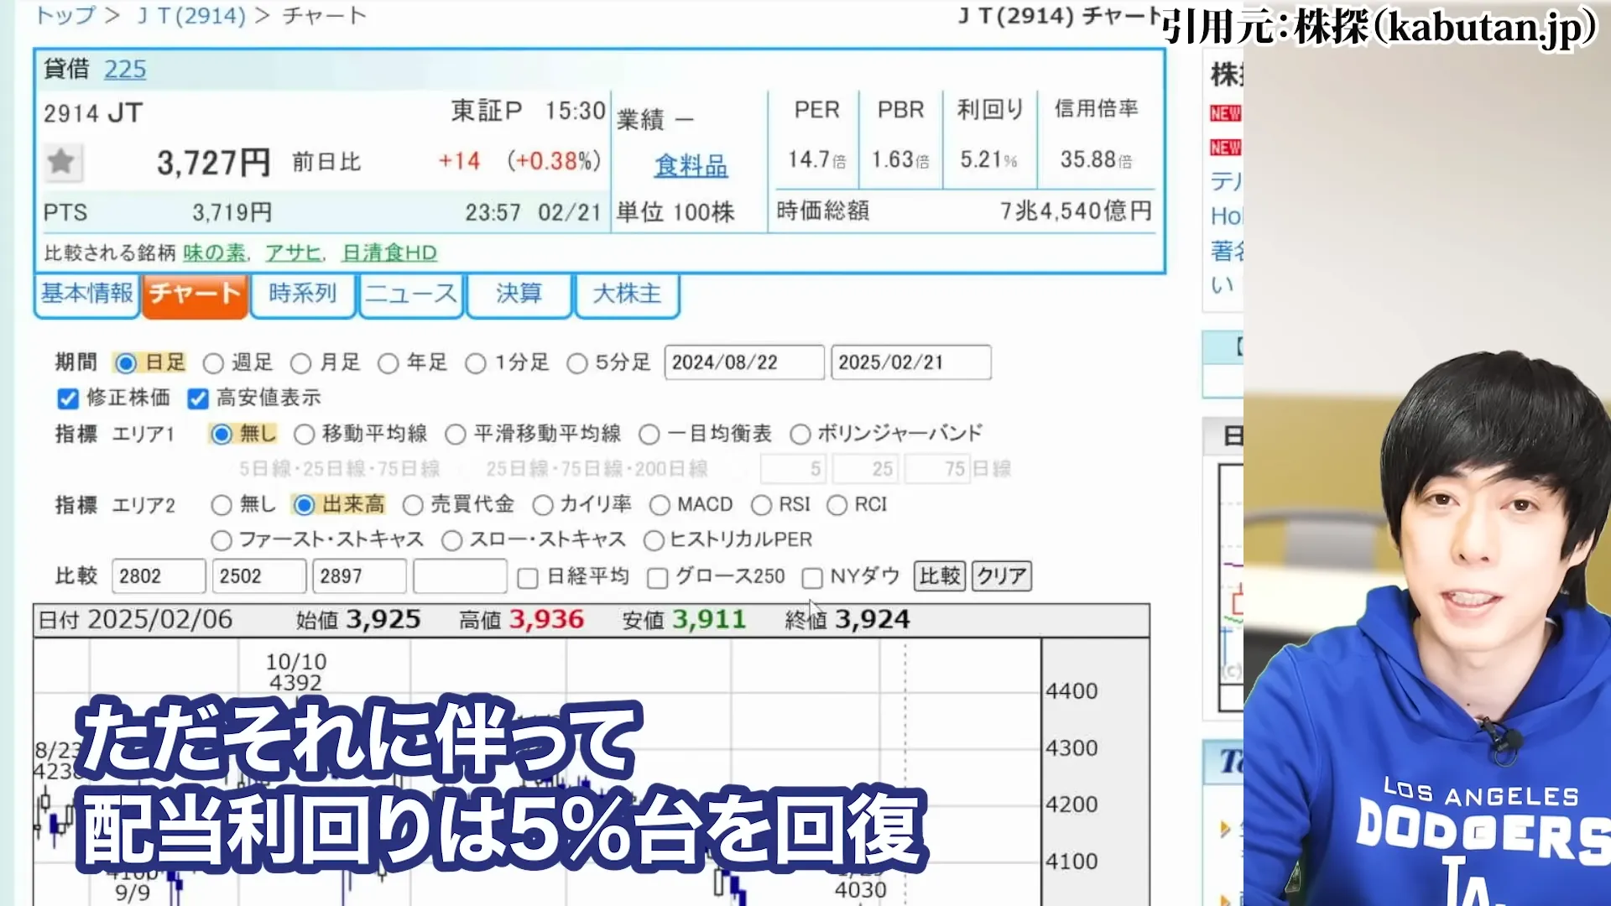
Task: Go to トップ breadcrumb link
Action: click(x=66, y=15)
